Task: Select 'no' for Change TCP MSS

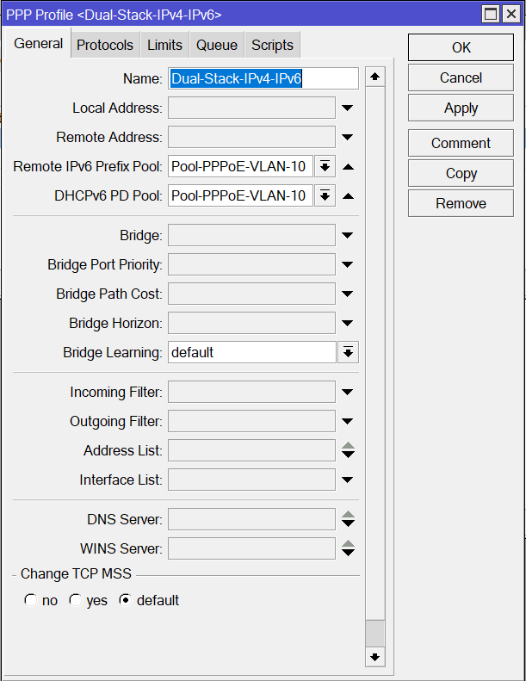Action: point(31,601)
